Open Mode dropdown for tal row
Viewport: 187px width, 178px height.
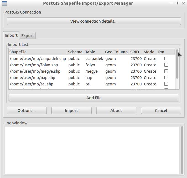point(150,84)
